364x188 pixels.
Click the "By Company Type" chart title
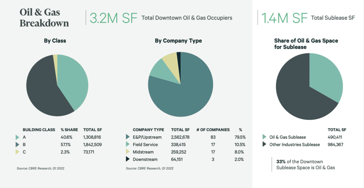(178, 41)
